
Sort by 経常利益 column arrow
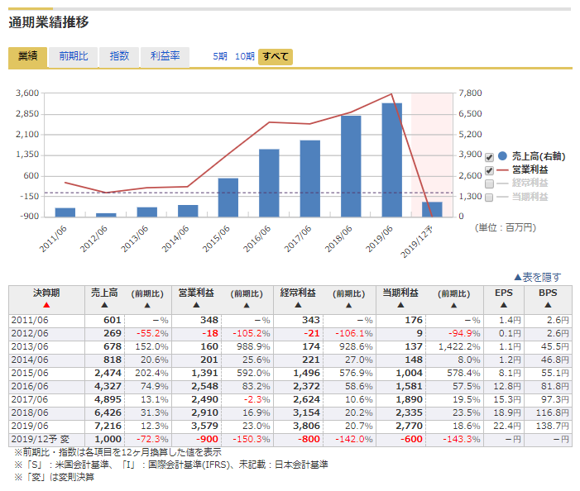tap(299, 305)
